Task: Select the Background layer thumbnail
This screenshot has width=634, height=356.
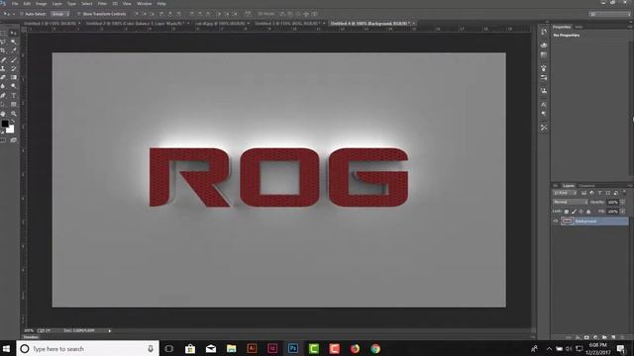Action: (567, 222)
